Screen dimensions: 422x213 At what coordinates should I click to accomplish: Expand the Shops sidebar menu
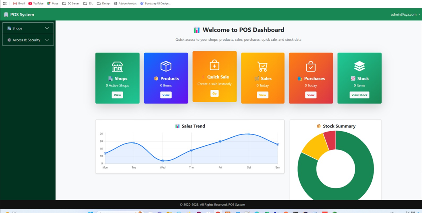coord(28,28)
